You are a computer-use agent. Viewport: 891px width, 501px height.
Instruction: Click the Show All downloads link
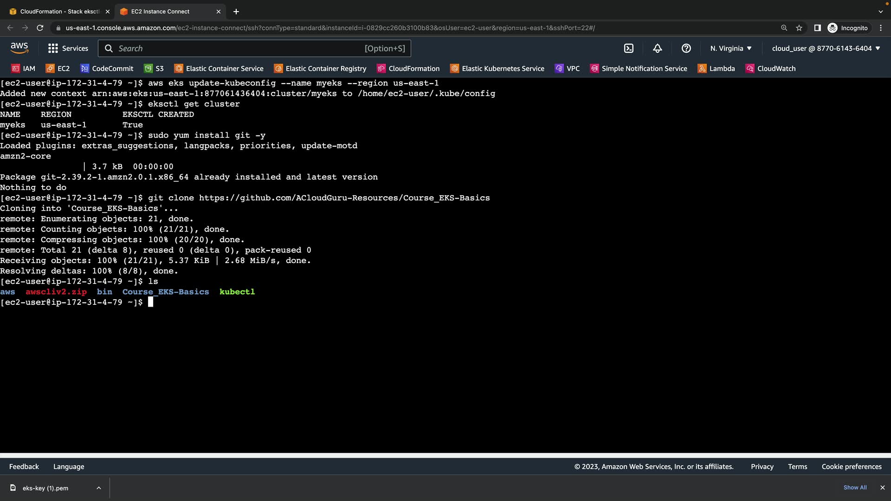click(855, 488)
